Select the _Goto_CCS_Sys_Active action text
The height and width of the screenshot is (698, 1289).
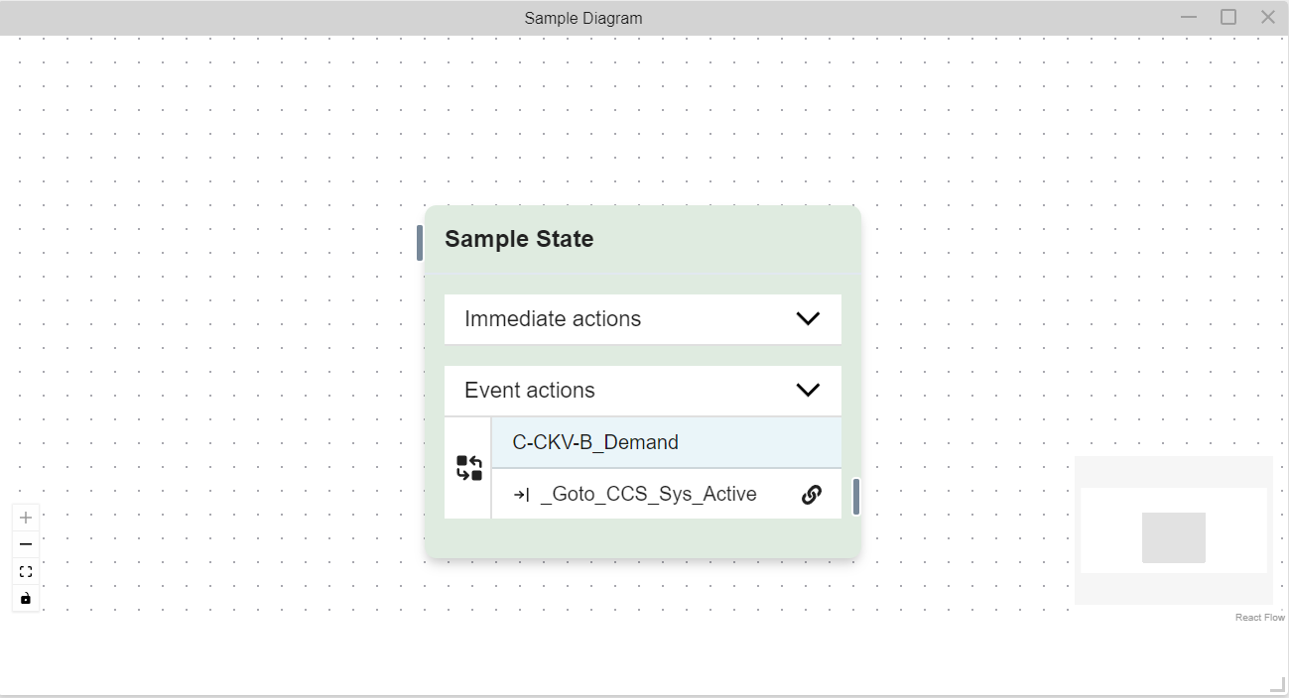click(648, 494)
